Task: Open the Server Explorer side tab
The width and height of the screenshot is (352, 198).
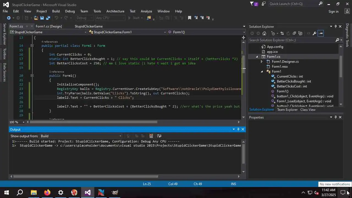Action: tap(4, 34)
